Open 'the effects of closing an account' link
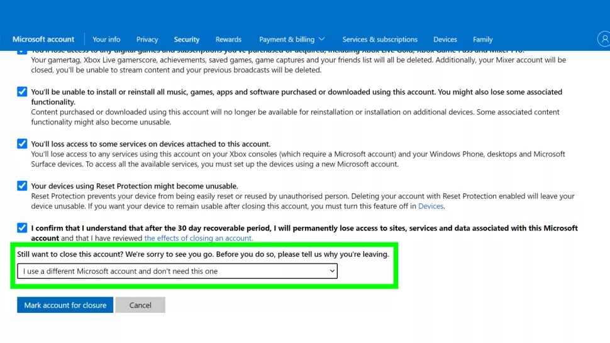This screenshot has width=610, height=343. [199, 238]
